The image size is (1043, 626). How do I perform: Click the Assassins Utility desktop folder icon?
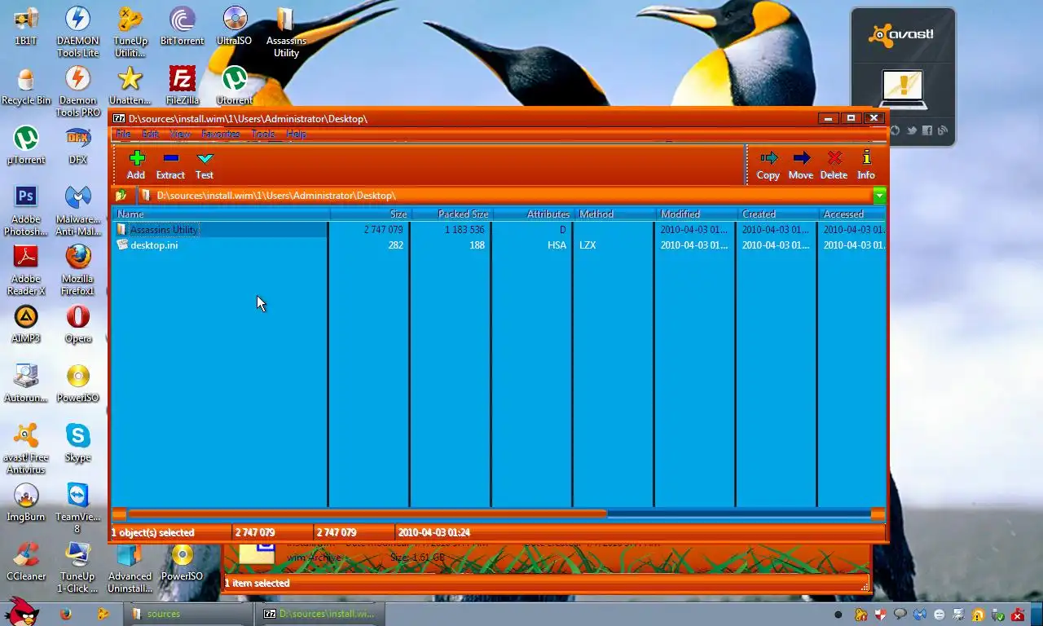pos(286,31)
